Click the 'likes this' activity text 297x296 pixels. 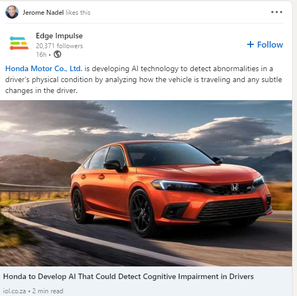pos(78,13)
